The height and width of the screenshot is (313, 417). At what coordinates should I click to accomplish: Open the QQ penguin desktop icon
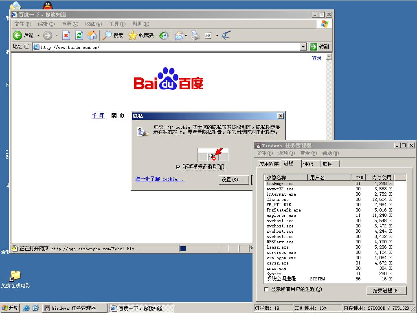point(48,5)
